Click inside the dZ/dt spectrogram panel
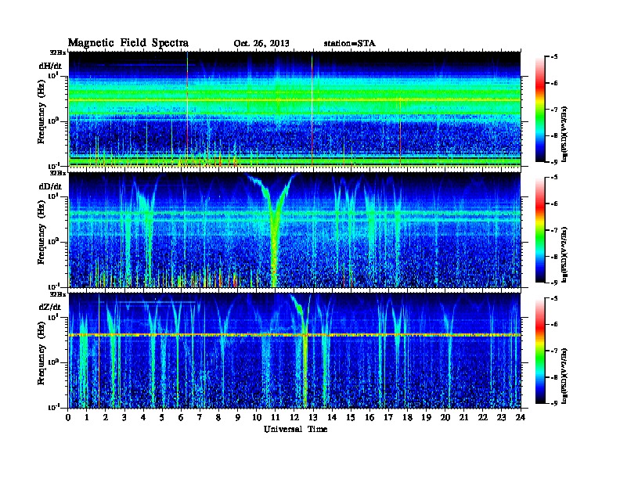620x479 pixels. (x=294, y=350)
